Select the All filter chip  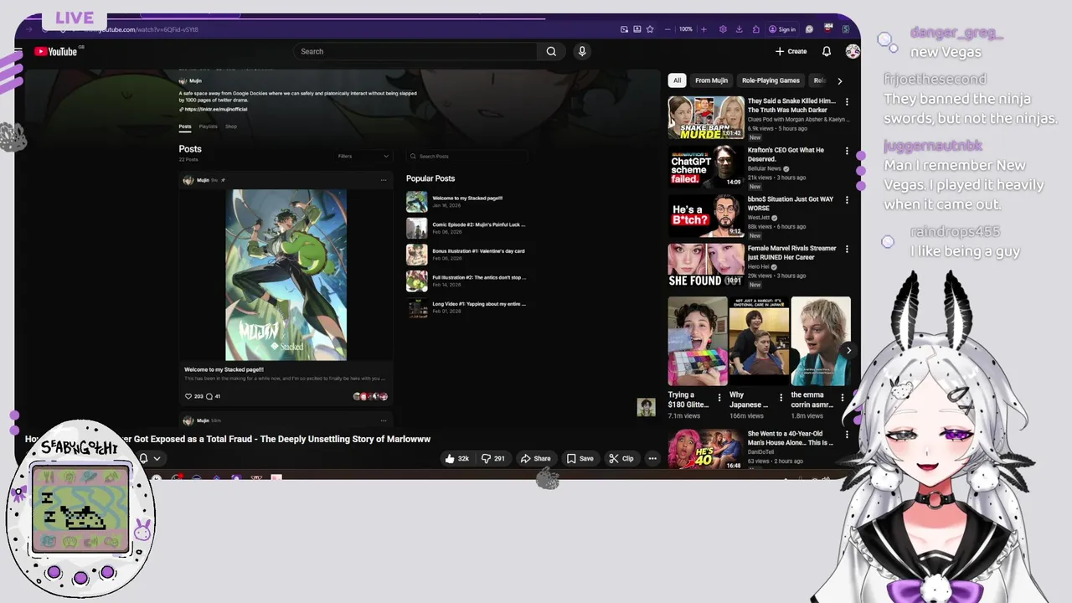(x=677, y=80)
